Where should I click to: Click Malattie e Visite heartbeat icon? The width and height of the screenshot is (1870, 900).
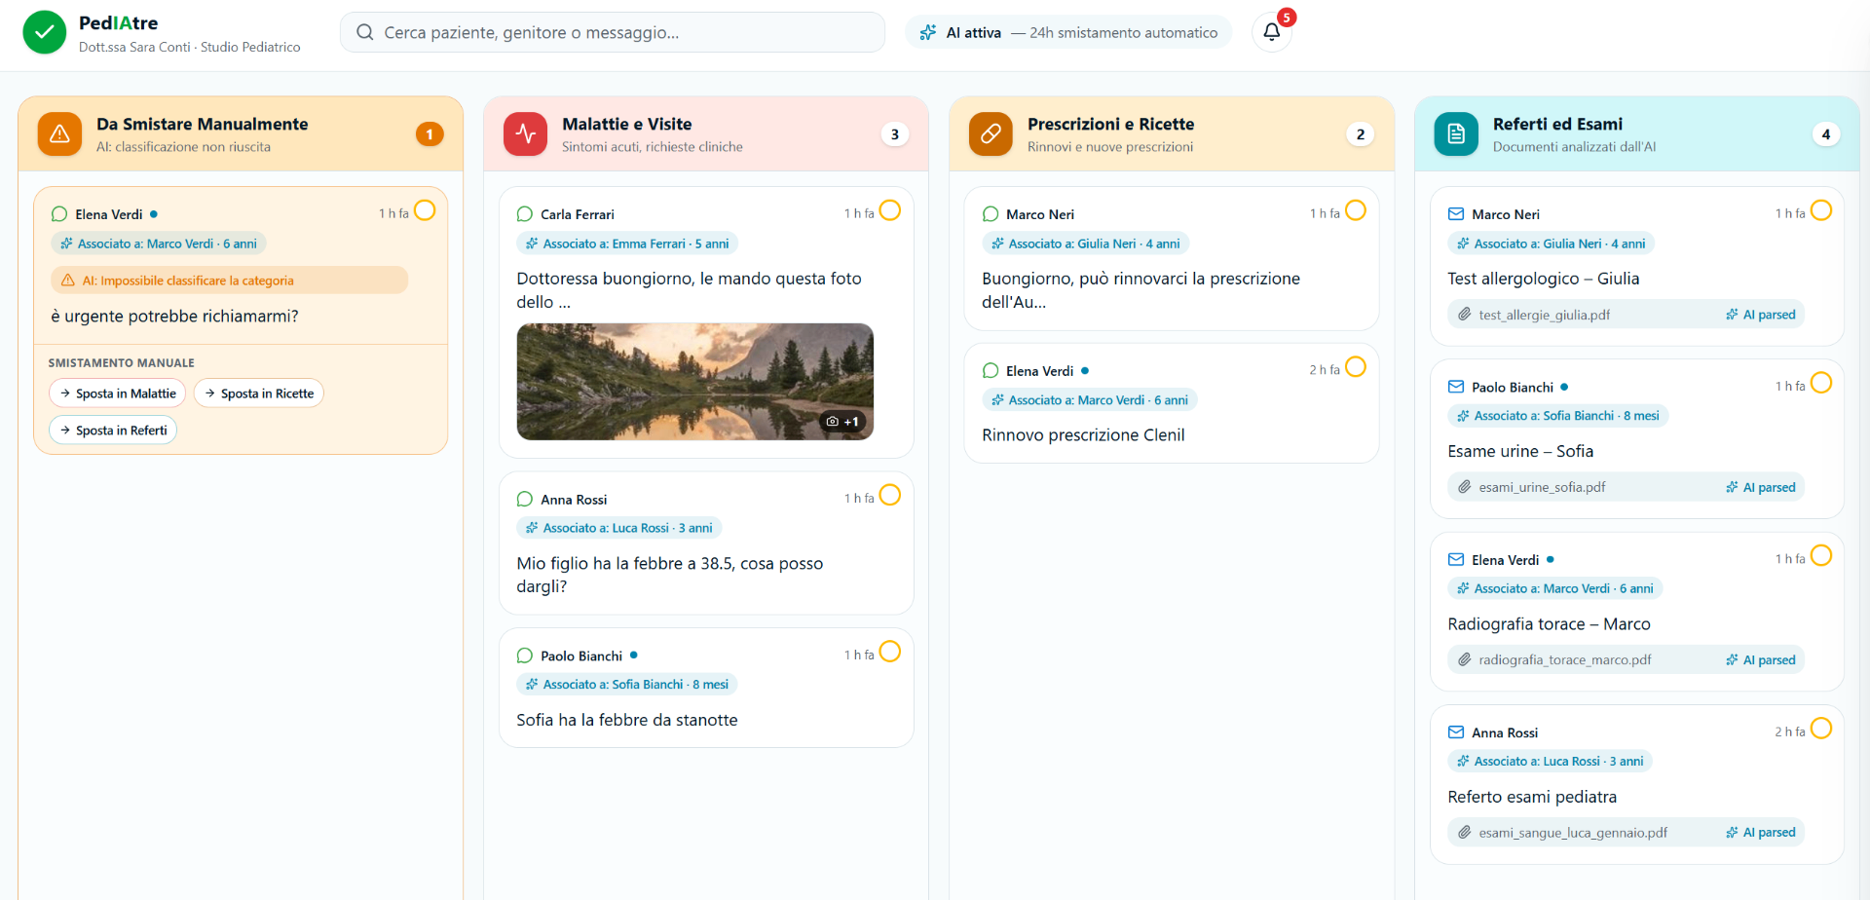tap(526, 133)
